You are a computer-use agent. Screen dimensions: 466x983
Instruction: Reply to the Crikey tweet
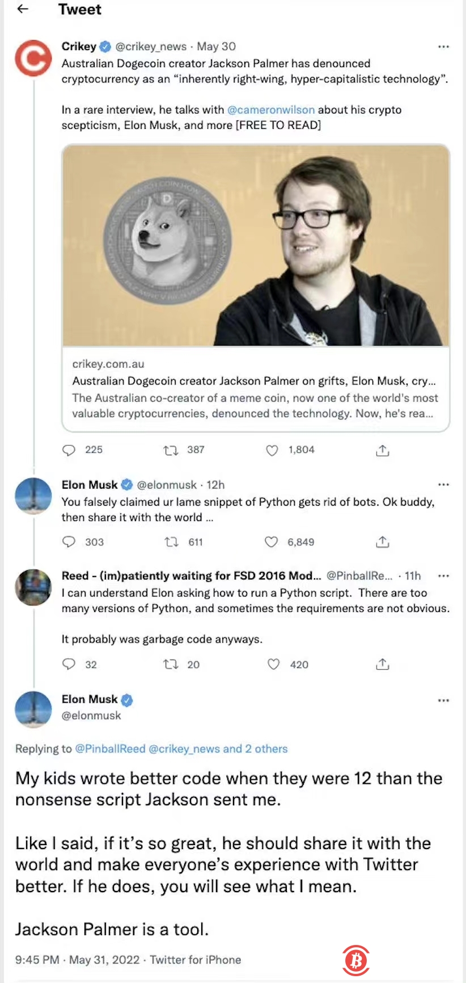69,450
